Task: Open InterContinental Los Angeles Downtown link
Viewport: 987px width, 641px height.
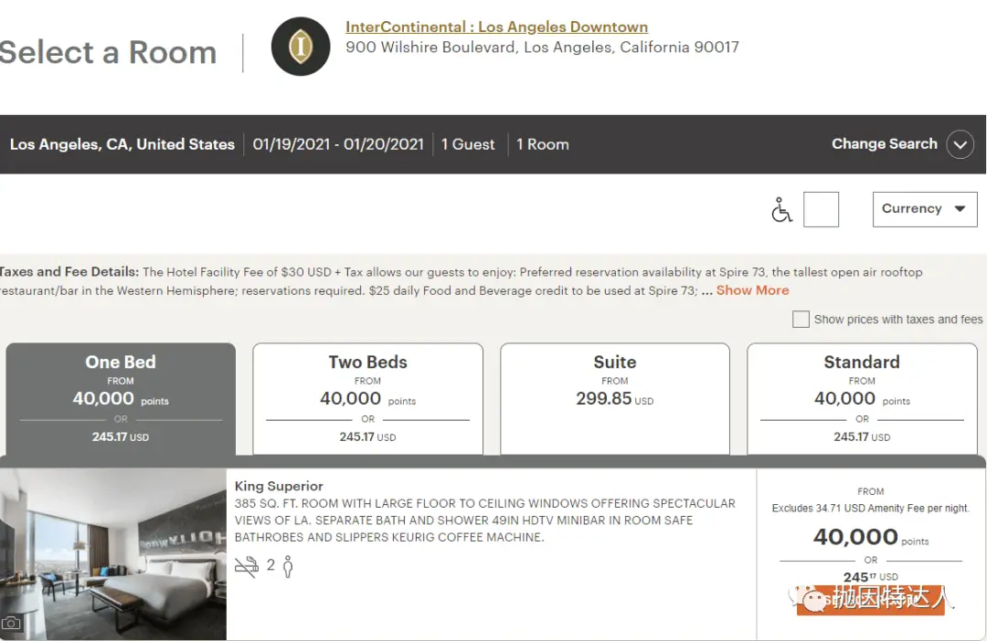Action: [496, 27]
